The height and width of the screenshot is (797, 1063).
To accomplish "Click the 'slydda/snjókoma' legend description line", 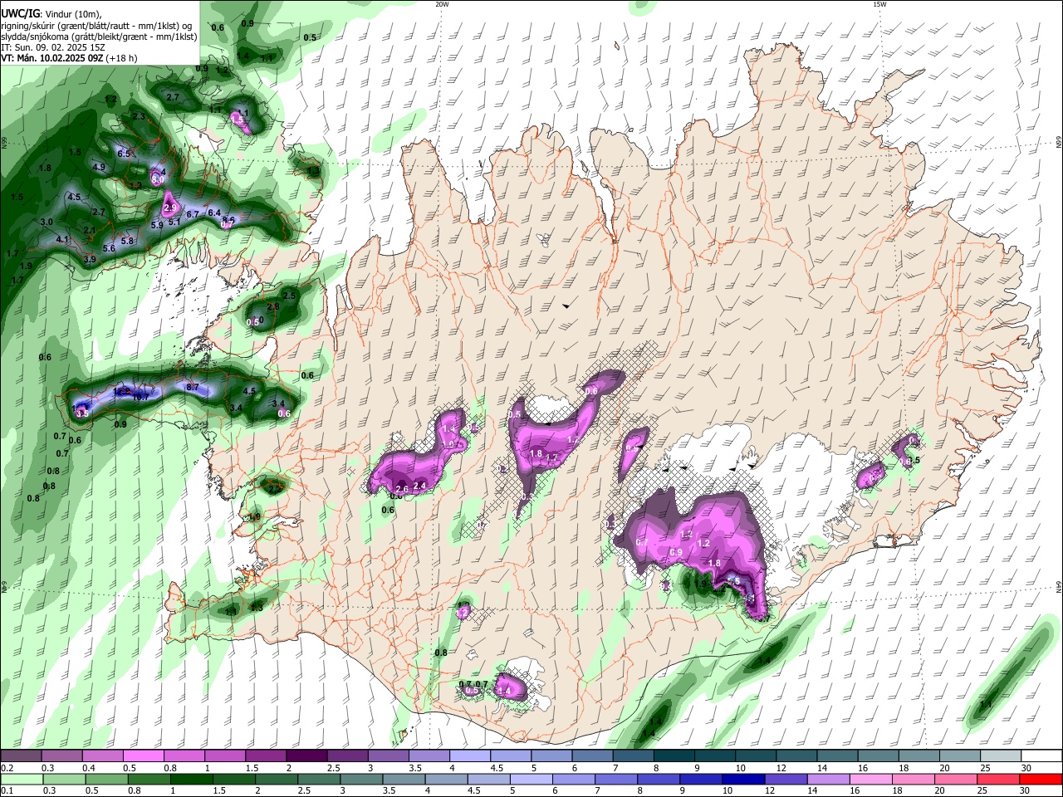I will 99,37.
